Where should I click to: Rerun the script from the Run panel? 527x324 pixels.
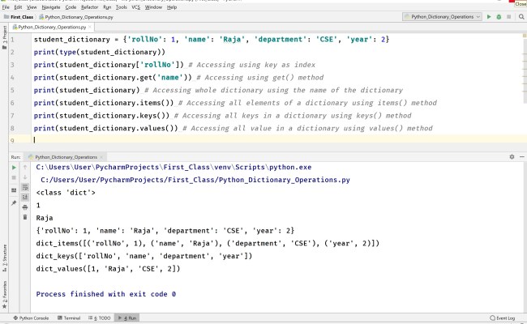click(x=14, y=167)
